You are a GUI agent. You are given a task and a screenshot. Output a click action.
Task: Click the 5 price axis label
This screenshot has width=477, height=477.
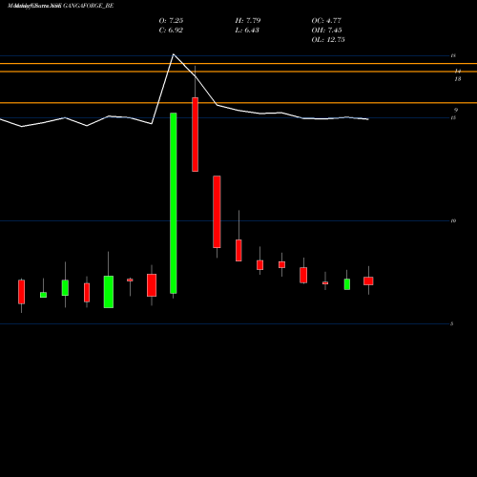[x=452, y=323]
